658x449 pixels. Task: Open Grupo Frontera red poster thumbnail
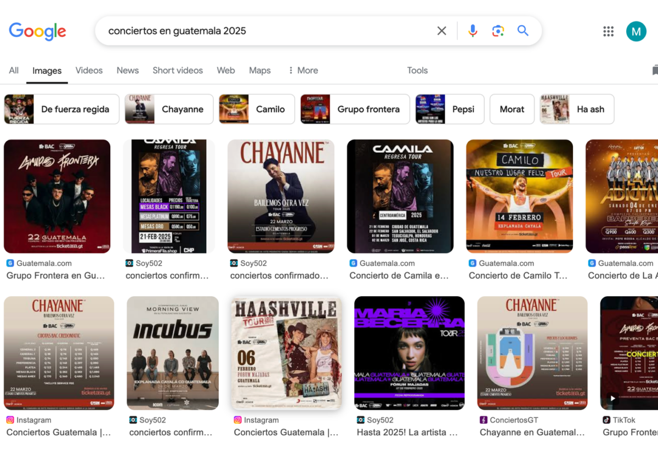point(57,196)
